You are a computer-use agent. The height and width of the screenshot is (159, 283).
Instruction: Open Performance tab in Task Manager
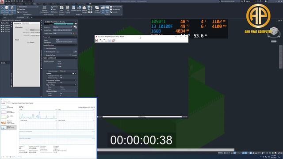(8, 103)
